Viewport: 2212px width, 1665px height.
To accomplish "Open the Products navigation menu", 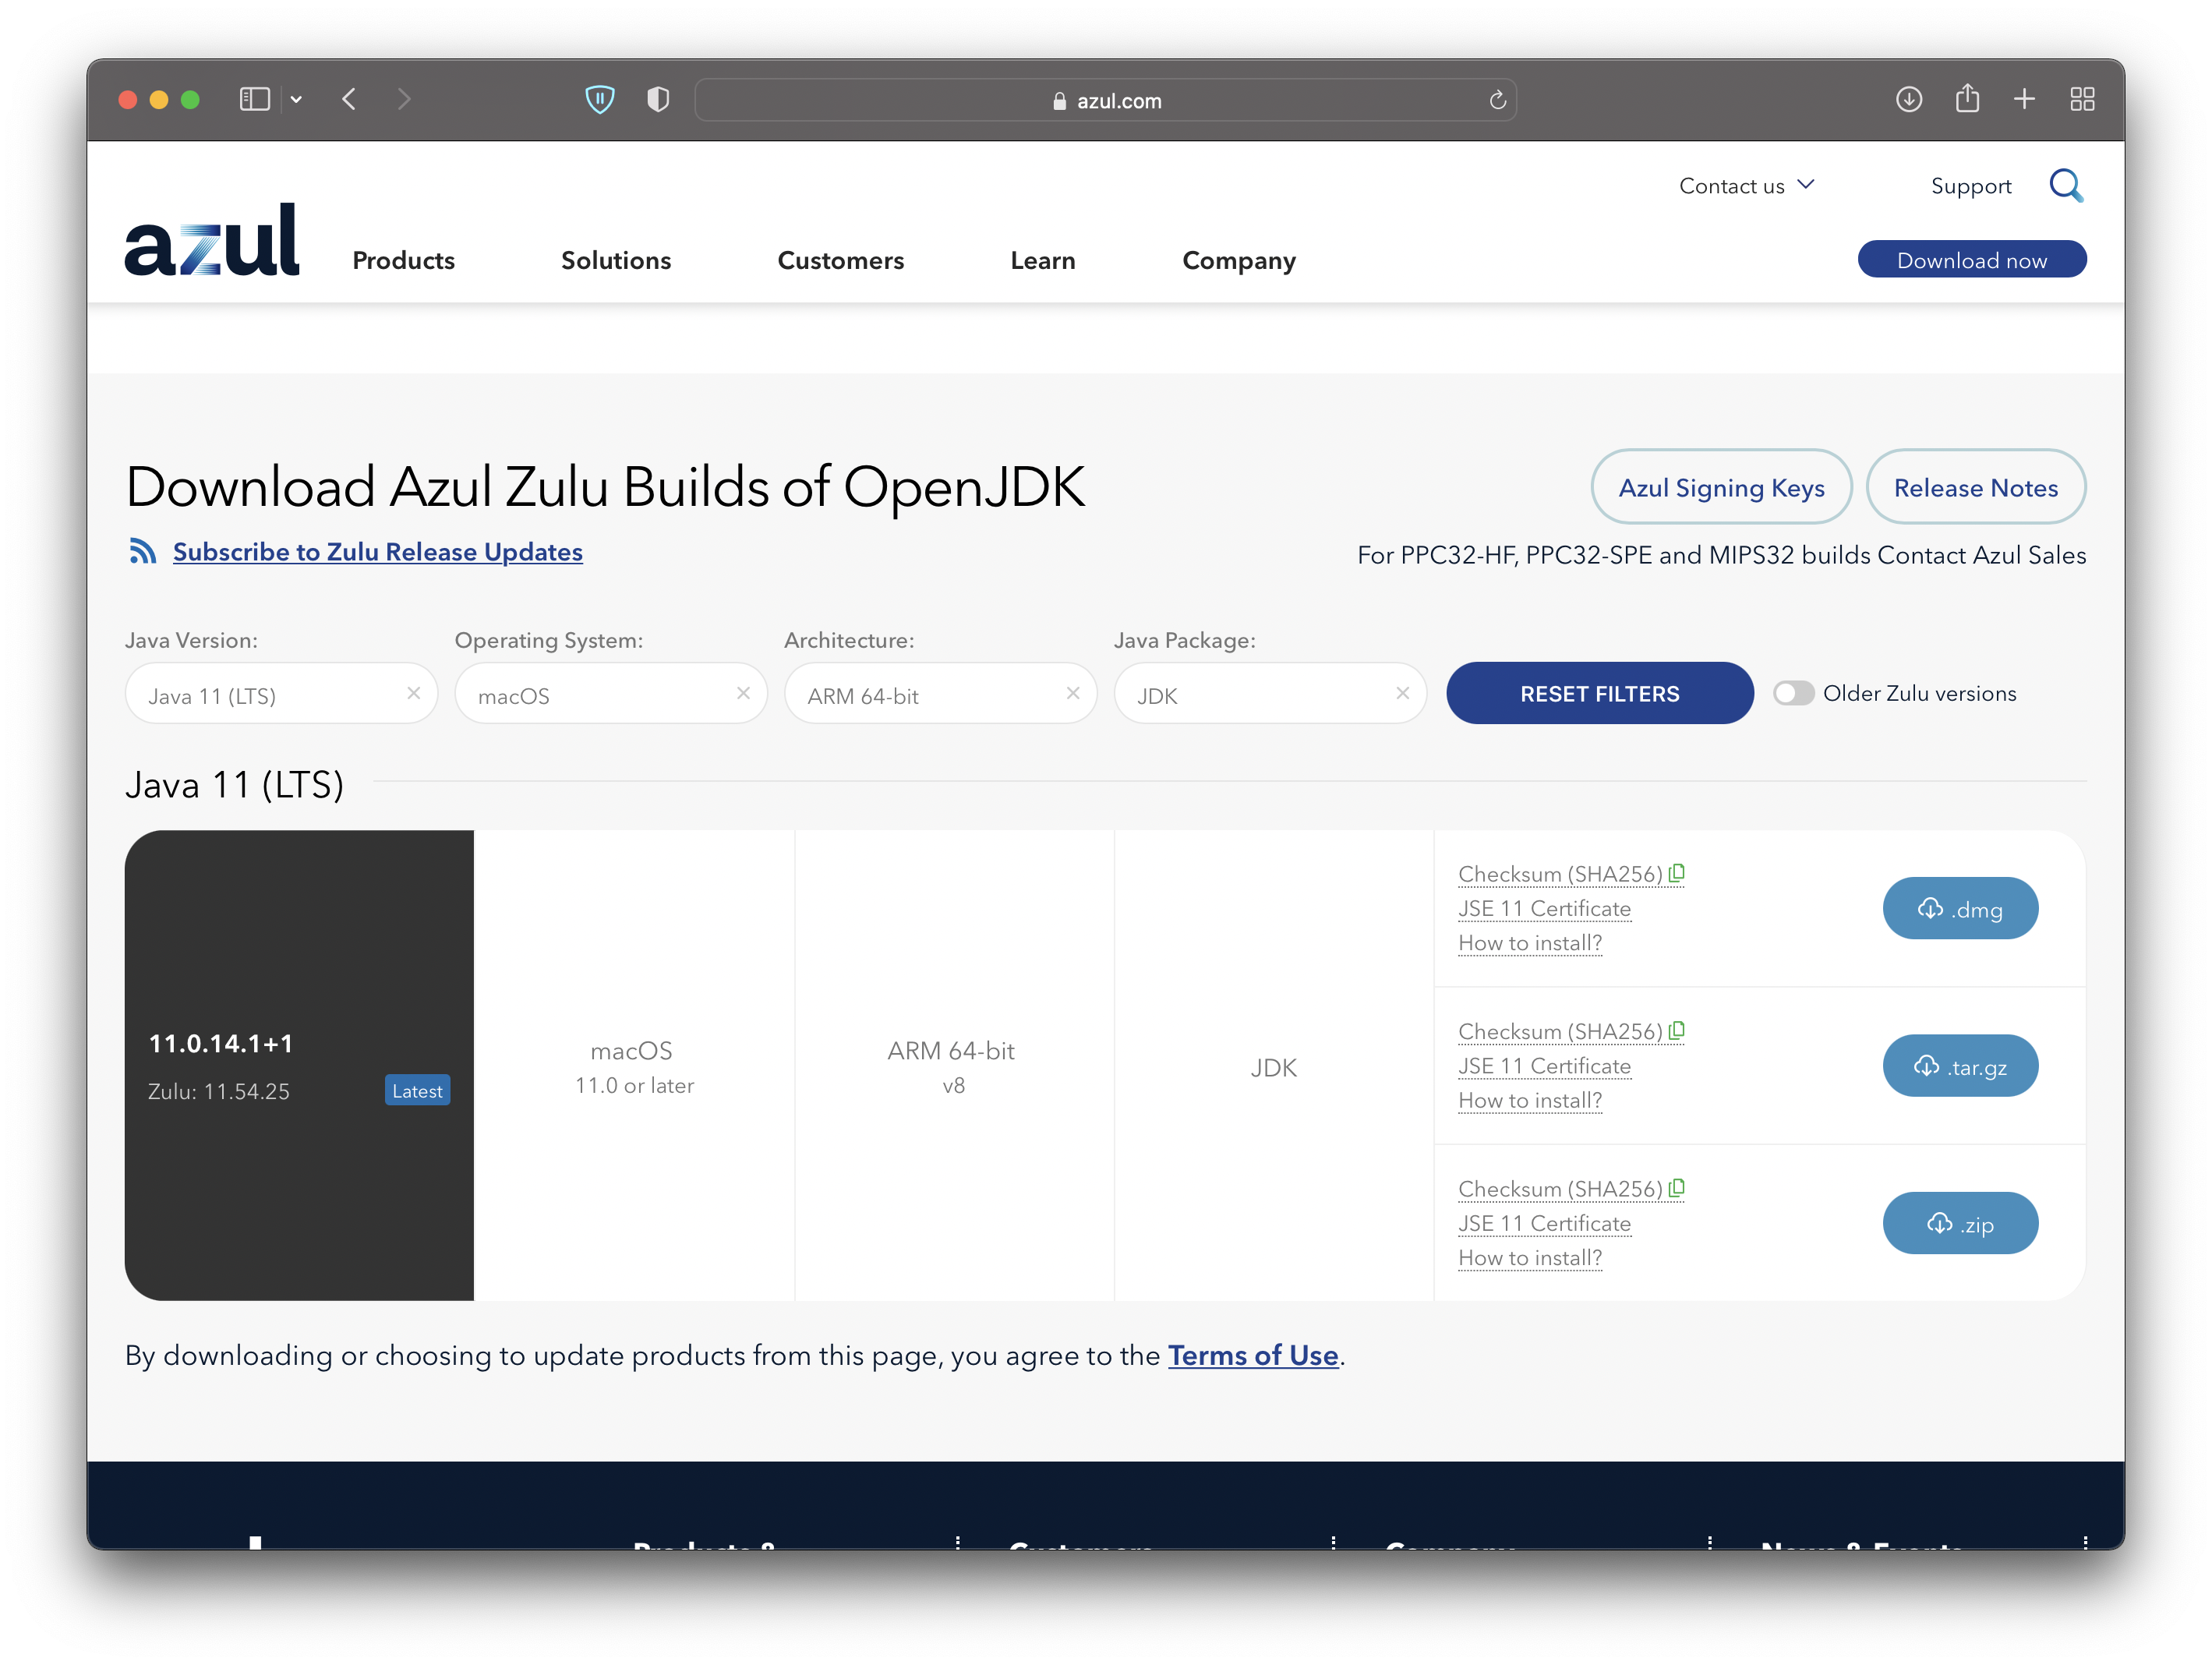I will click(403, 261).
